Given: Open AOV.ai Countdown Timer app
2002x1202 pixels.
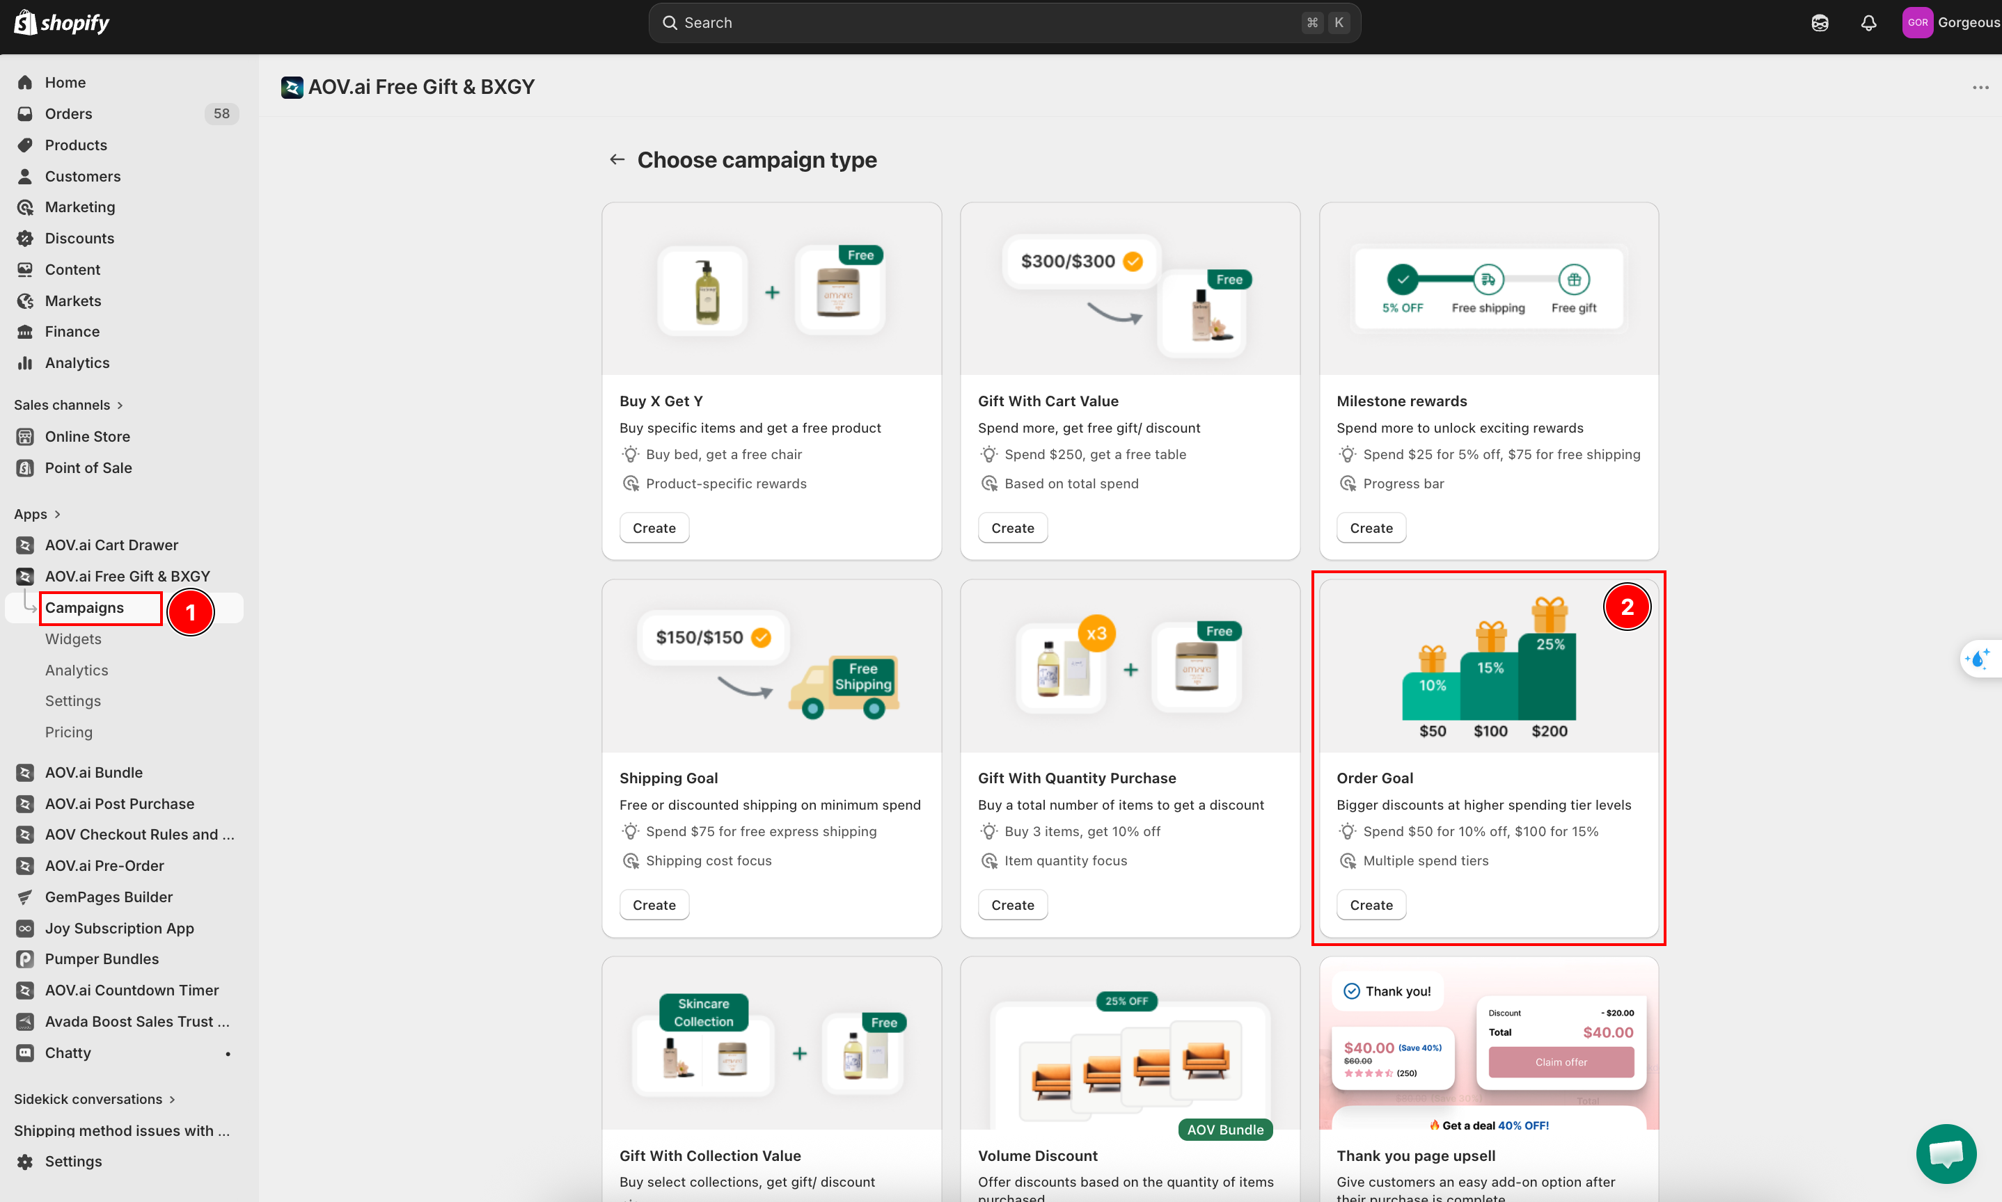Looking at the screenshot, I should [x=132, y=990].
